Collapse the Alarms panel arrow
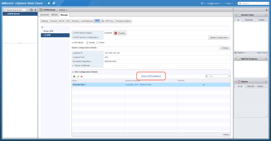 point(236,82)
